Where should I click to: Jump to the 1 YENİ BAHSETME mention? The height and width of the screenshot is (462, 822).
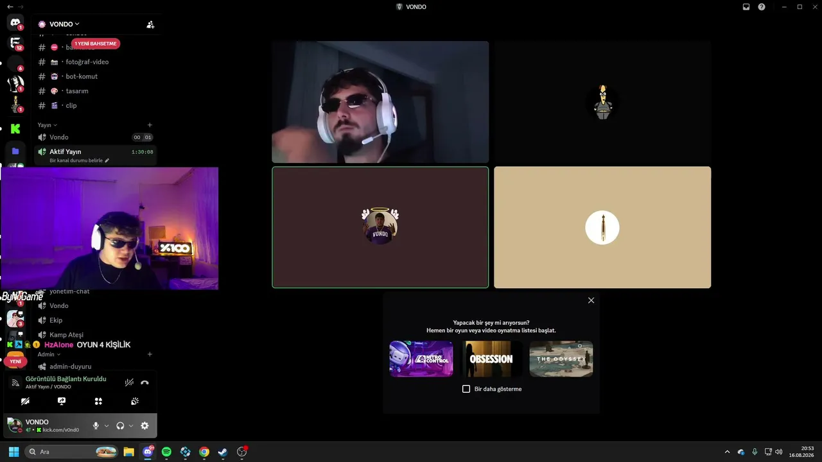pyautogui.click(x=96, y=44)
